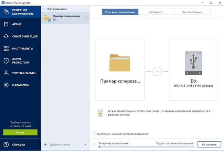Select the 'Пример копирова...' source card title
This screenshot has height=151, width=224.
(x=120, y=81)
